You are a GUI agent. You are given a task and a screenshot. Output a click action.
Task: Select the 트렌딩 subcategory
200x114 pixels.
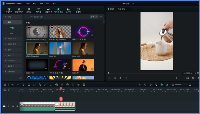[12, 28]
